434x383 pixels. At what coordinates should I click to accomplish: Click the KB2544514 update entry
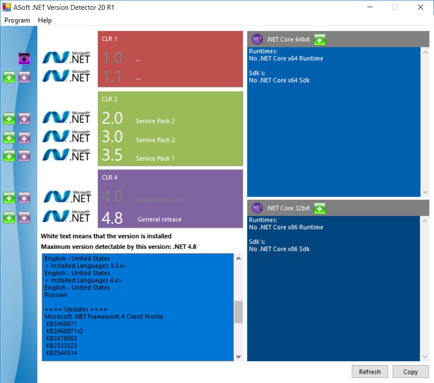(61, 353)
